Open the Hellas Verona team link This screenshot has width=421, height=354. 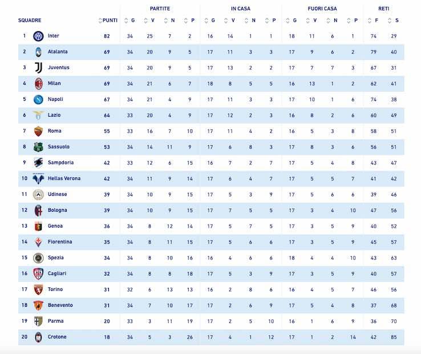64,179
